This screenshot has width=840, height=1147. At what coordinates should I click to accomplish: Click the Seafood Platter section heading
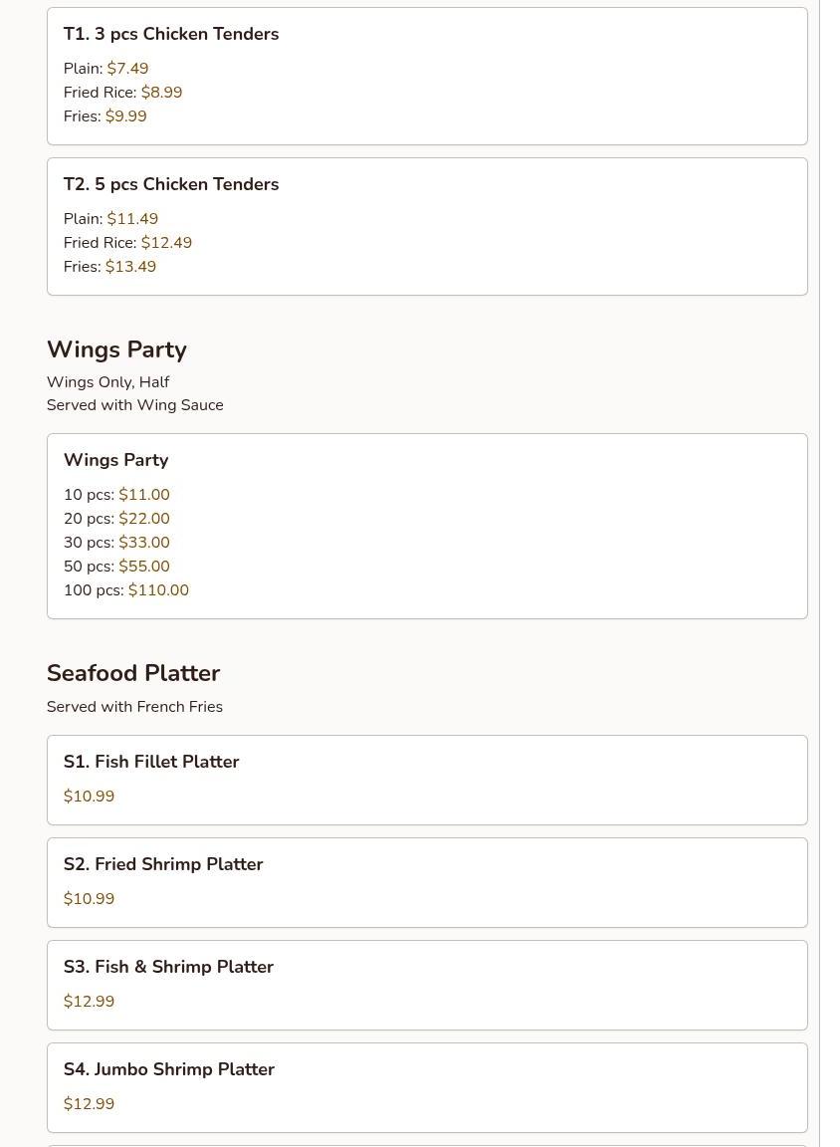[x=133, y=673]
